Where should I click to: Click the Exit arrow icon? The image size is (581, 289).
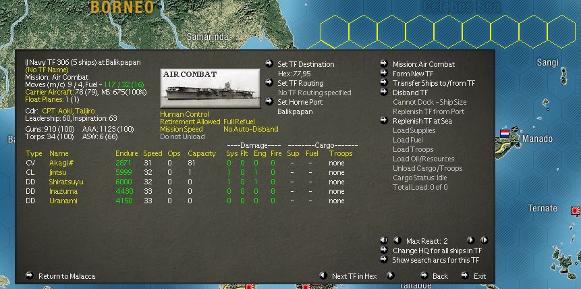pos(465,275)
